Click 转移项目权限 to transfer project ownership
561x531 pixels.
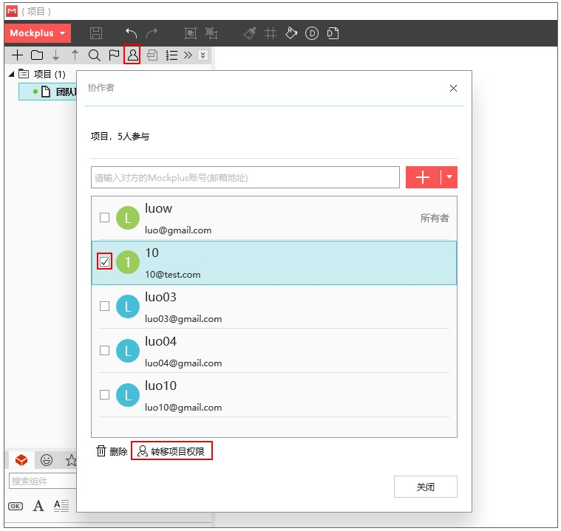click(173, 451)
